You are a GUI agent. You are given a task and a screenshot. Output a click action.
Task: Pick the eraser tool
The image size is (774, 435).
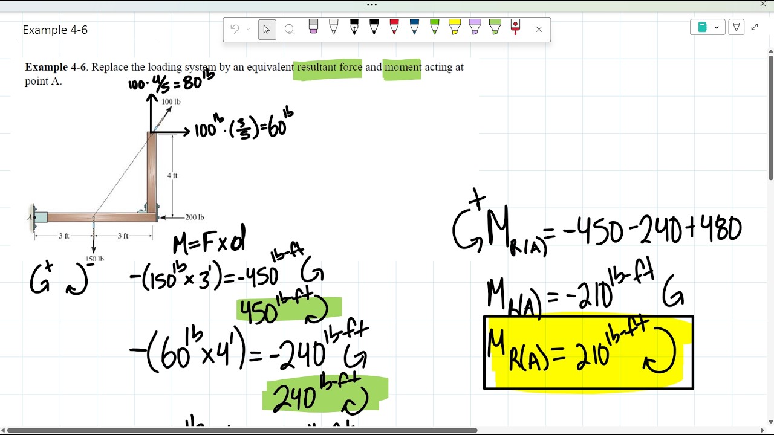(x=313, y=28)
